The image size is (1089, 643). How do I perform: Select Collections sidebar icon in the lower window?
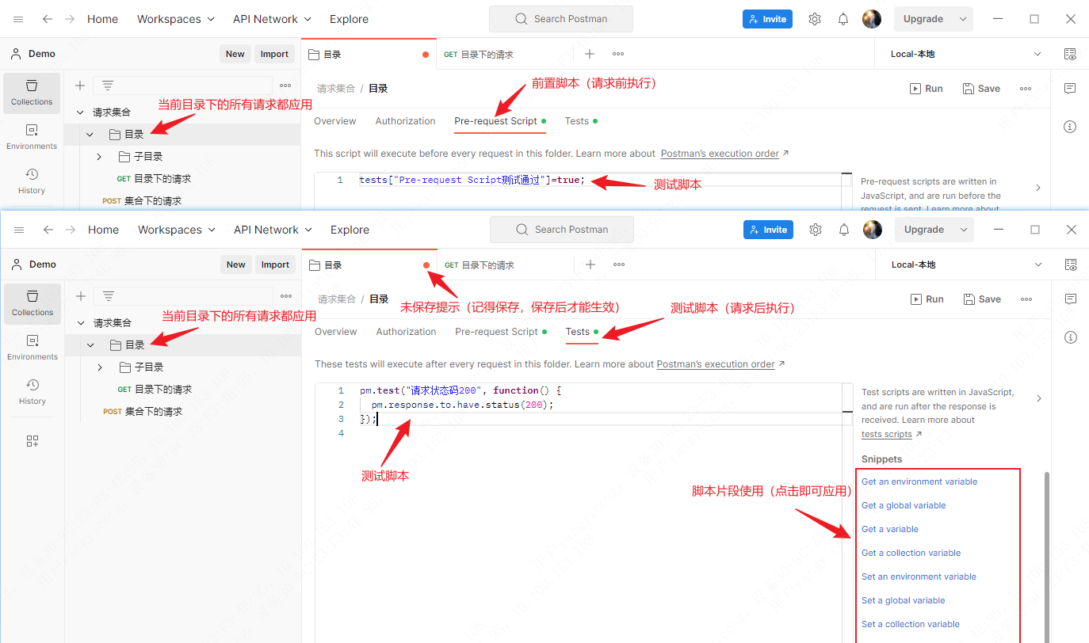pyautogui.click(x=32, y=304)
